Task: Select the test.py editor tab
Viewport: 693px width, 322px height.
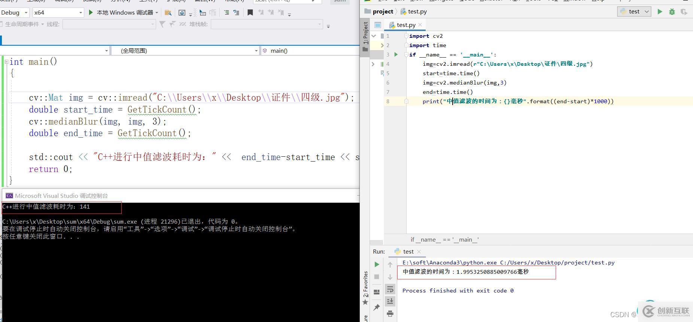Action: (x=406, y=25)
